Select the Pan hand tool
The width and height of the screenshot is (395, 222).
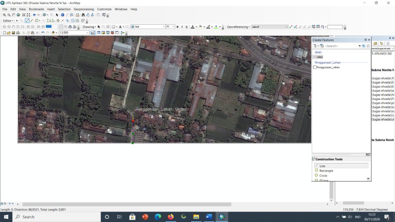click(14, 15)
